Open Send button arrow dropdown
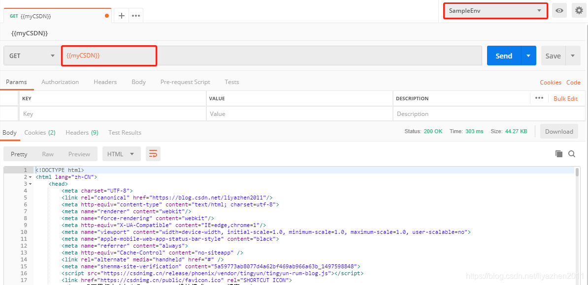Screen dimensions: 588x285 (x=528, y=56)
